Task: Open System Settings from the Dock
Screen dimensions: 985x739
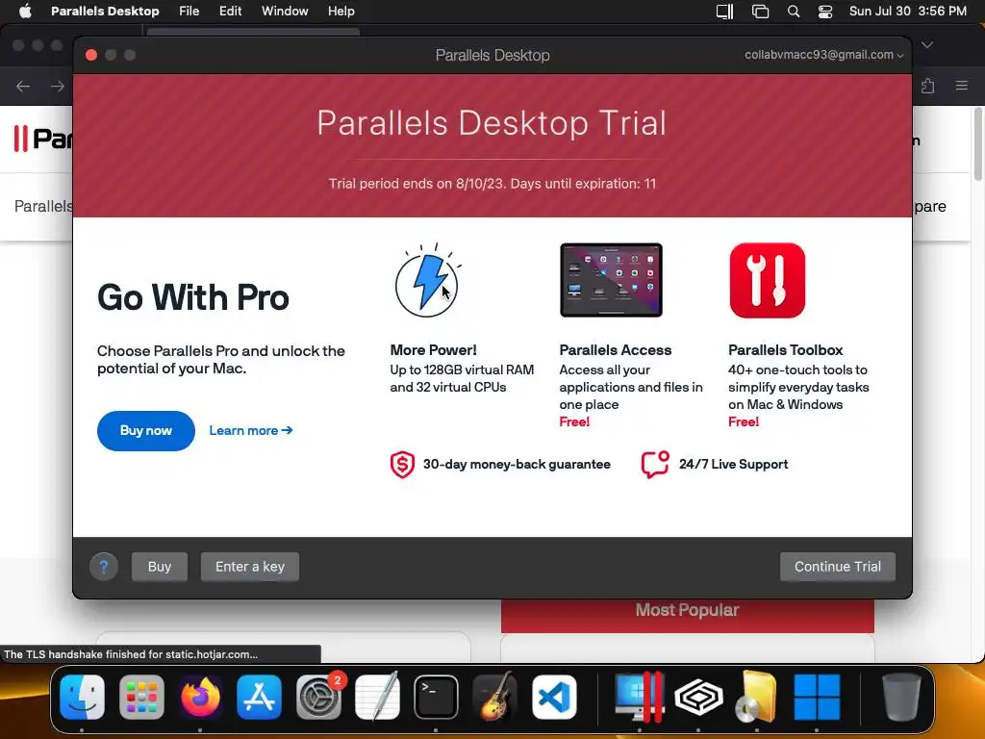Action: (x=318, y=697)
